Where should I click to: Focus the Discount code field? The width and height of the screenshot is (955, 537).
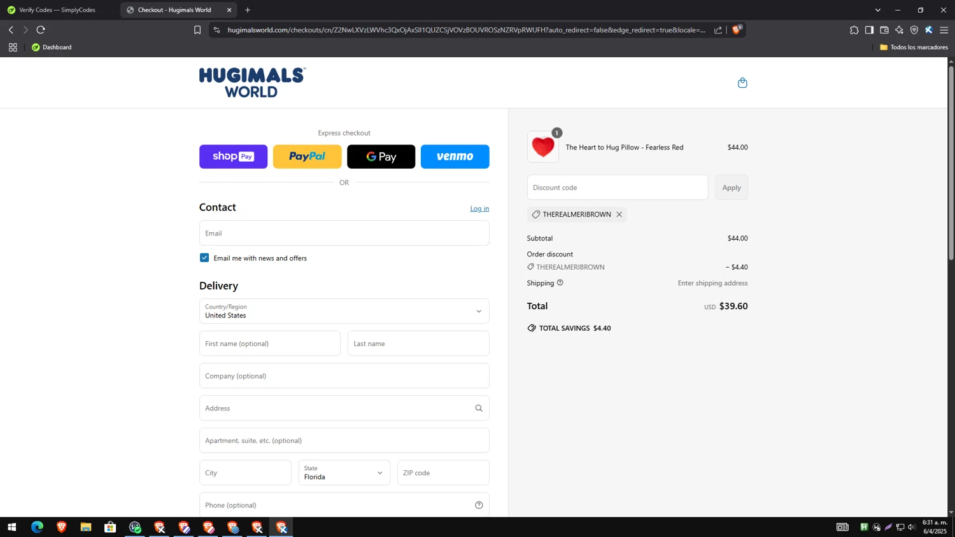(617, 188)
